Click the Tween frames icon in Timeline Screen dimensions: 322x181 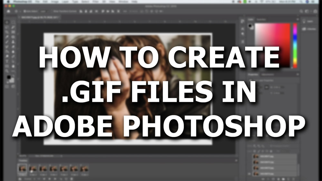[x=61, y=179]
